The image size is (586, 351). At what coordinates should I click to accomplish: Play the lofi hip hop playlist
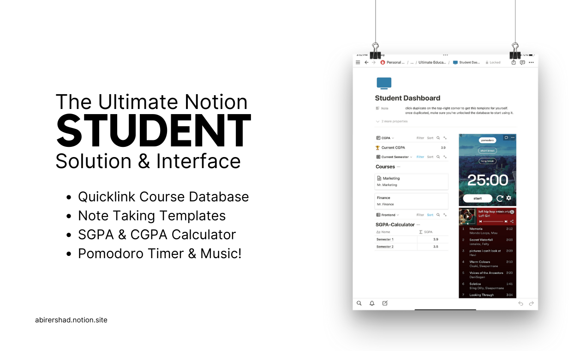coord(467,216)
